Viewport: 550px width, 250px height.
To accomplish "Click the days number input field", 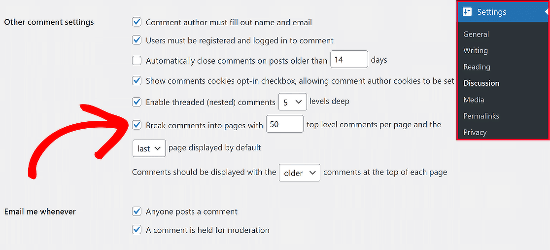I will [x=349, y=60].
